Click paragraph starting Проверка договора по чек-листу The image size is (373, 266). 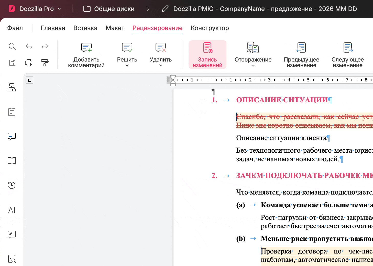click(317, 256)
